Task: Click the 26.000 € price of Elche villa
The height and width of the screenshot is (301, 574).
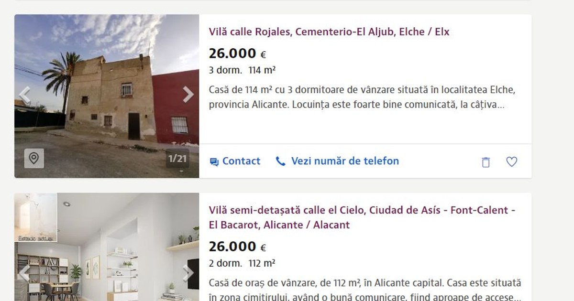Action: (x=237, y=54)
